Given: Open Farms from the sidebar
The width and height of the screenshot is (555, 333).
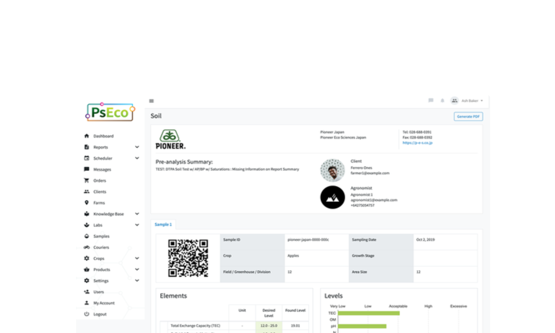Looking at the screenshot, I should pos(99,203).
